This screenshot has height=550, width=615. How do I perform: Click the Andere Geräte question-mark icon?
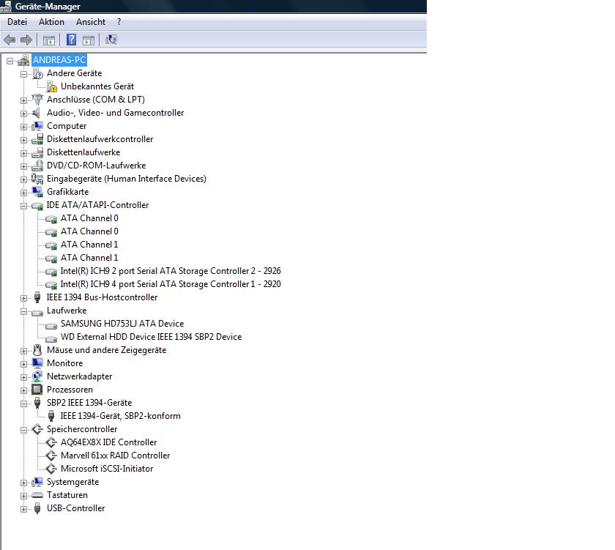37,73
